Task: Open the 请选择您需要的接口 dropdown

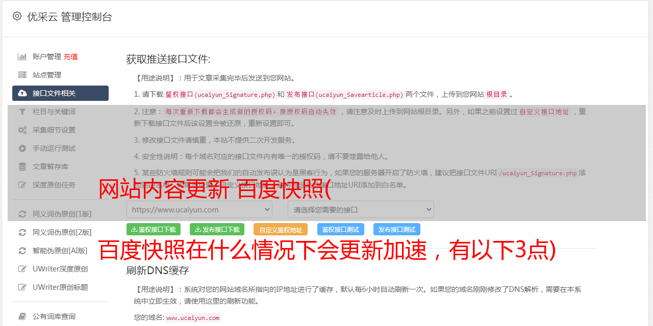Action: click(361, 209)
